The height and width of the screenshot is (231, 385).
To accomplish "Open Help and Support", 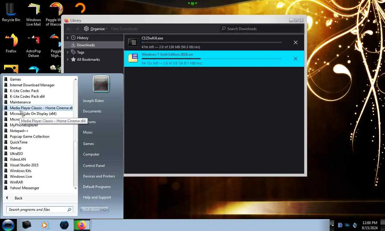I will [x=97, y=197].
